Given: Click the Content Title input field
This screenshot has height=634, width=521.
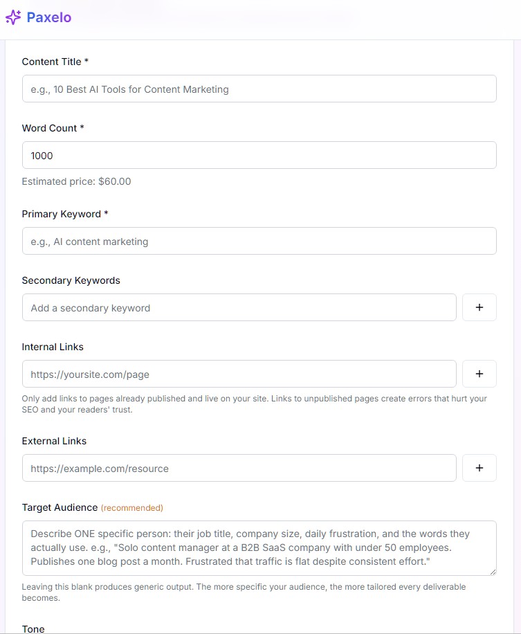Looking at the screenshot, I should (x=259, y=89).
